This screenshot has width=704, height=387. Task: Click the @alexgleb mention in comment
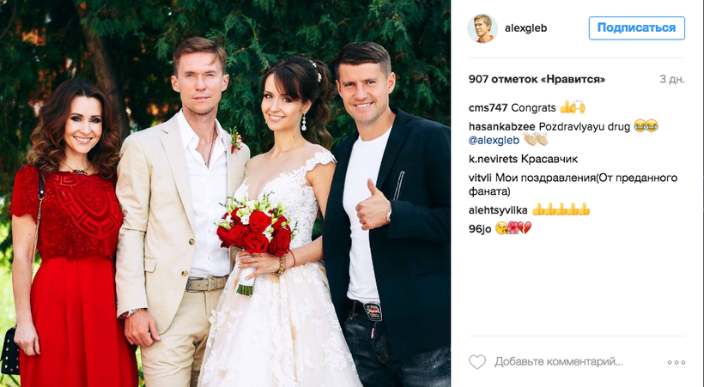coord(494,140)
